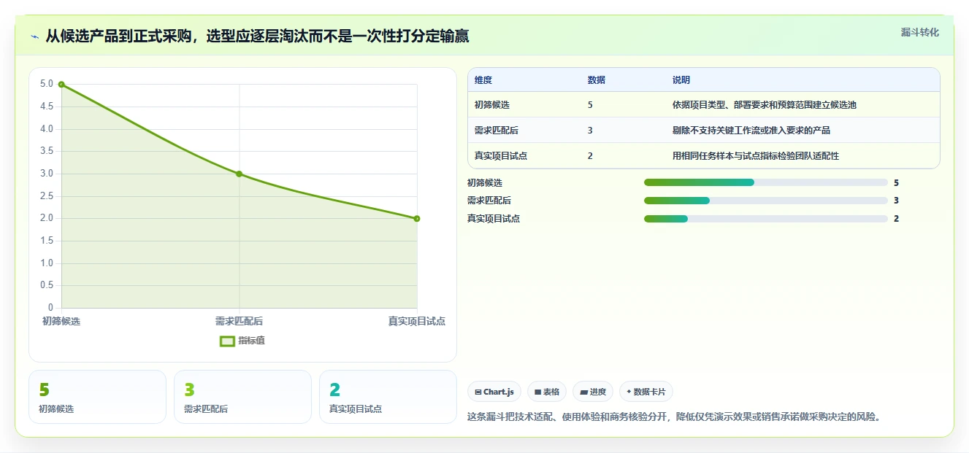The image size is (969, 453).
Task: Click the 需求匹配后 table row cell
Action: tap(497, 131)
